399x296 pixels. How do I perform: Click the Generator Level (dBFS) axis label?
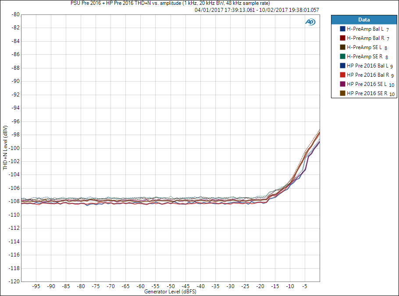(x=170, y=292)
